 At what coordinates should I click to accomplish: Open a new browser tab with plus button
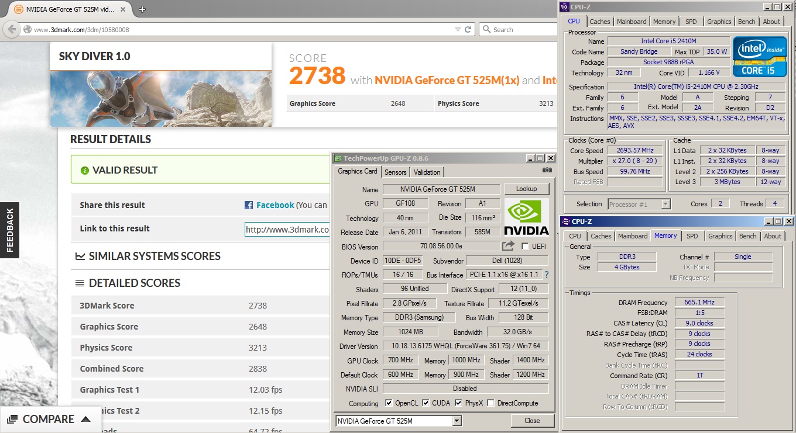[x=142, y=9]
